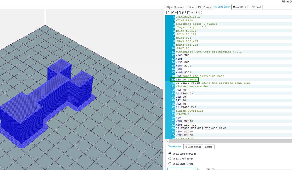Open the Search tab below the editor
292x170 pixels.
pyautogui.click(x=209, y=147)
